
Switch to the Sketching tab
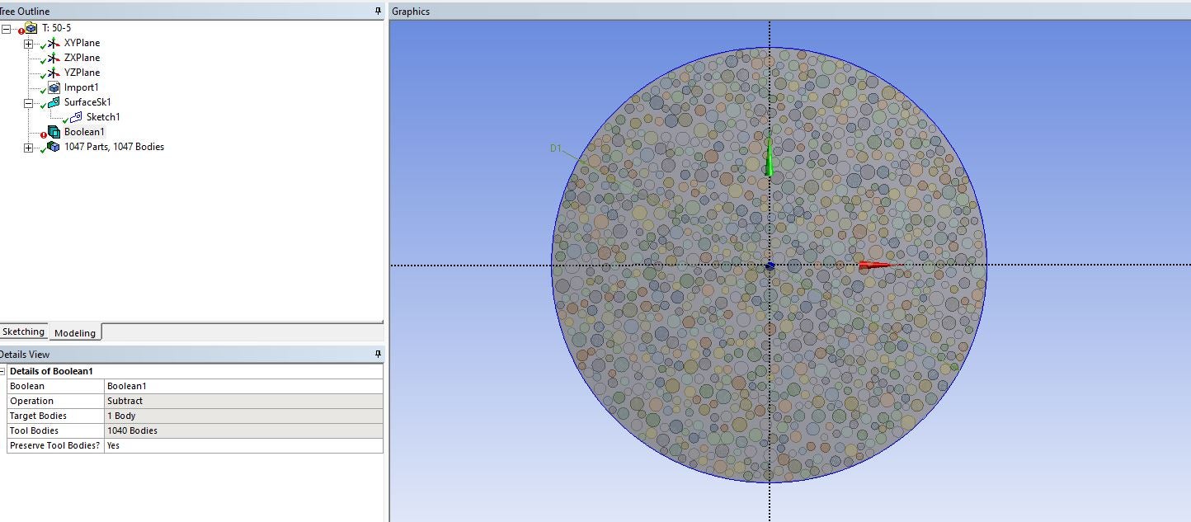coord(23,332)
